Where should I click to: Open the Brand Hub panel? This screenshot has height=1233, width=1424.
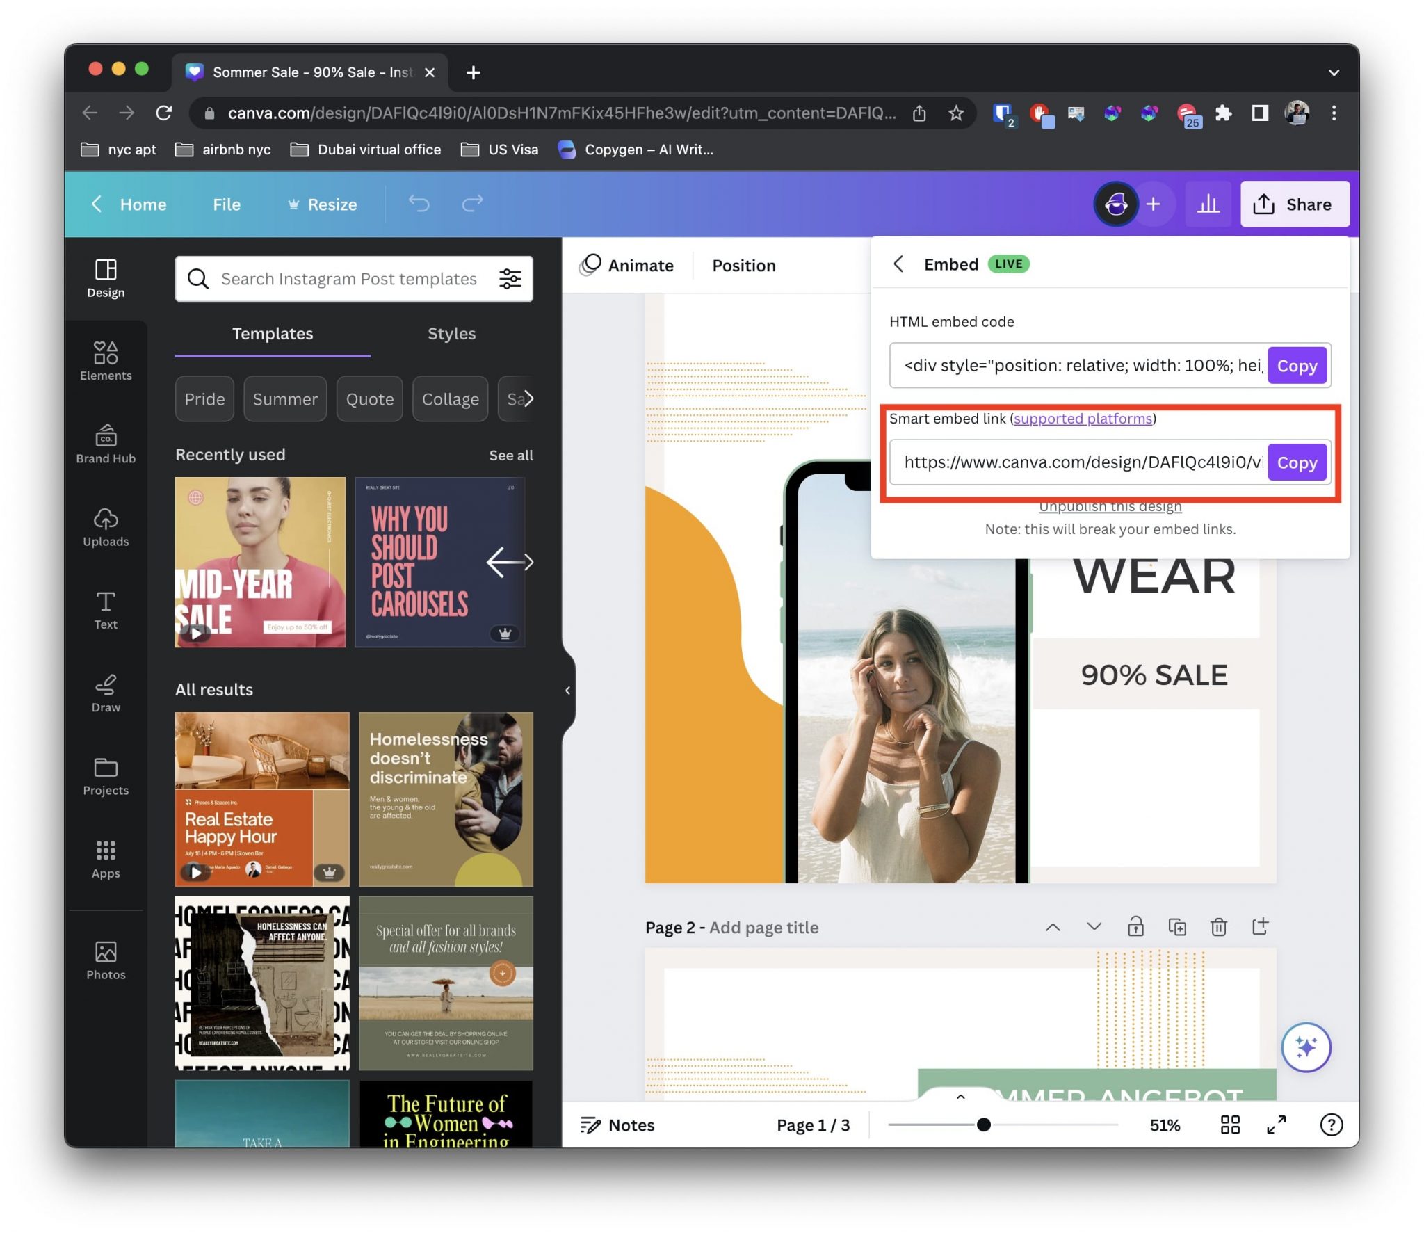click(106, 444)
